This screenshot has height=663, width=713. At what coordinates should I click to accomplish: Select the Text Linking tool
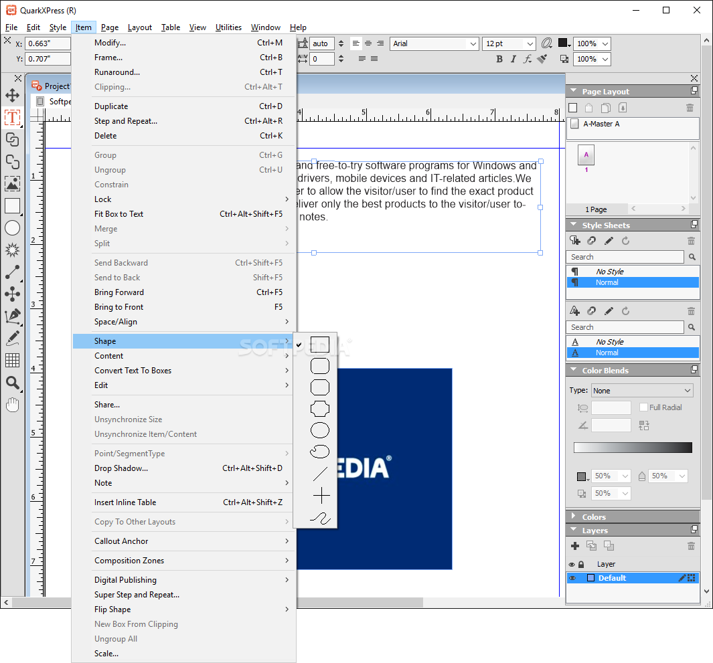[12, 140]
